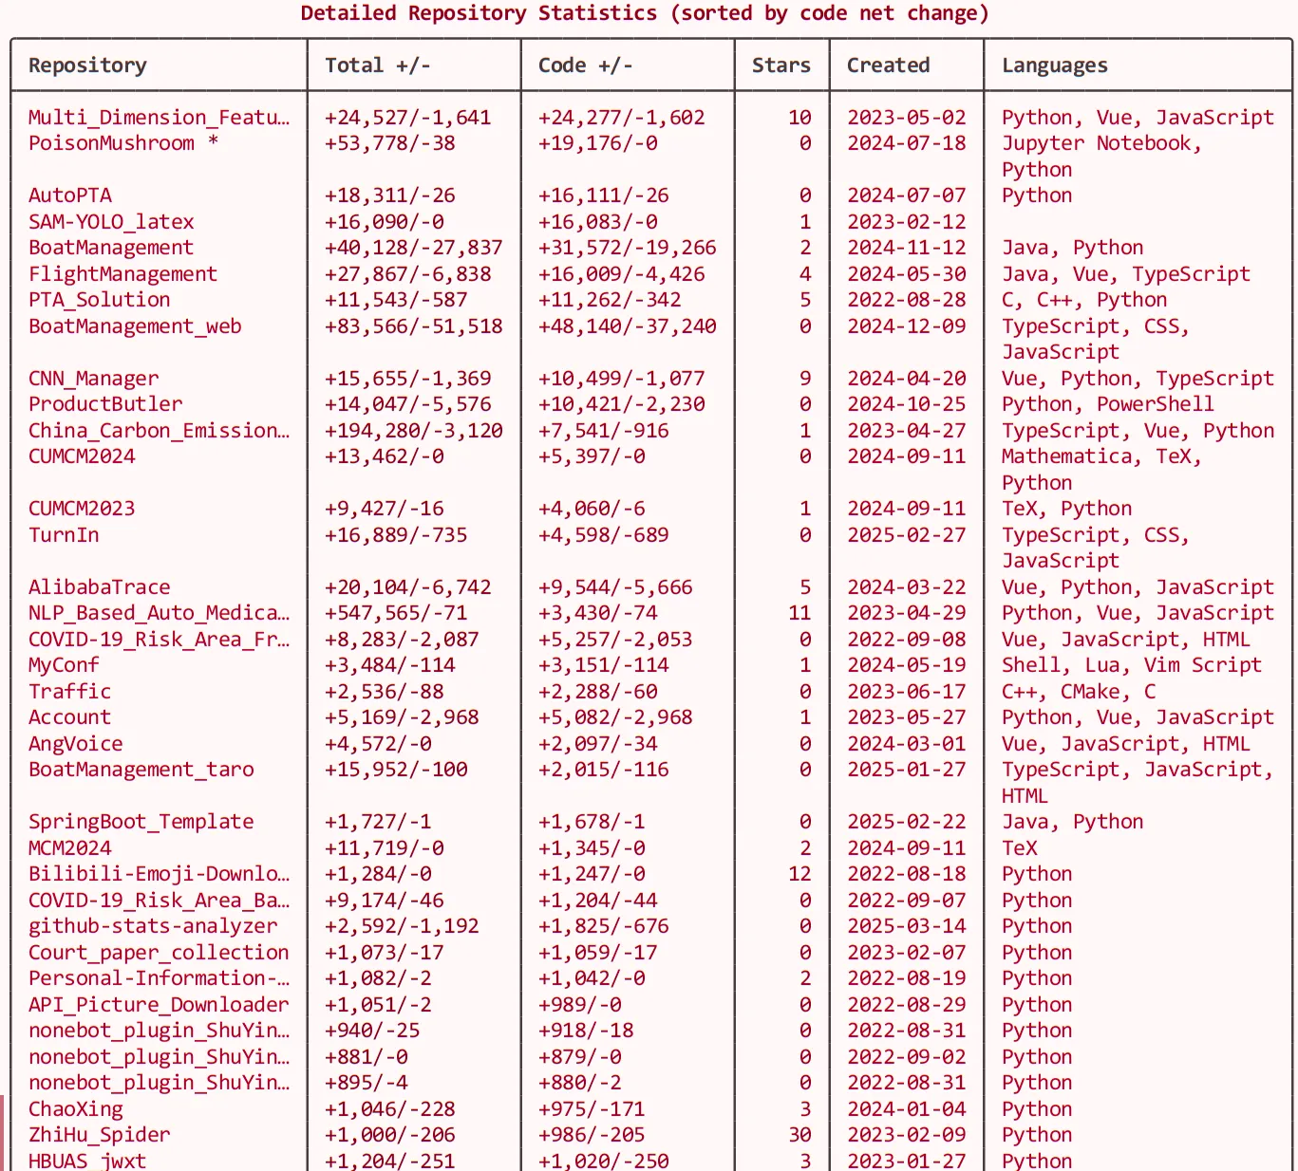This screenshot has width=1298, height=1171.
Task: Click the star count 11 for NLP_Based_Auto_Medica
Action: [799, 613]
